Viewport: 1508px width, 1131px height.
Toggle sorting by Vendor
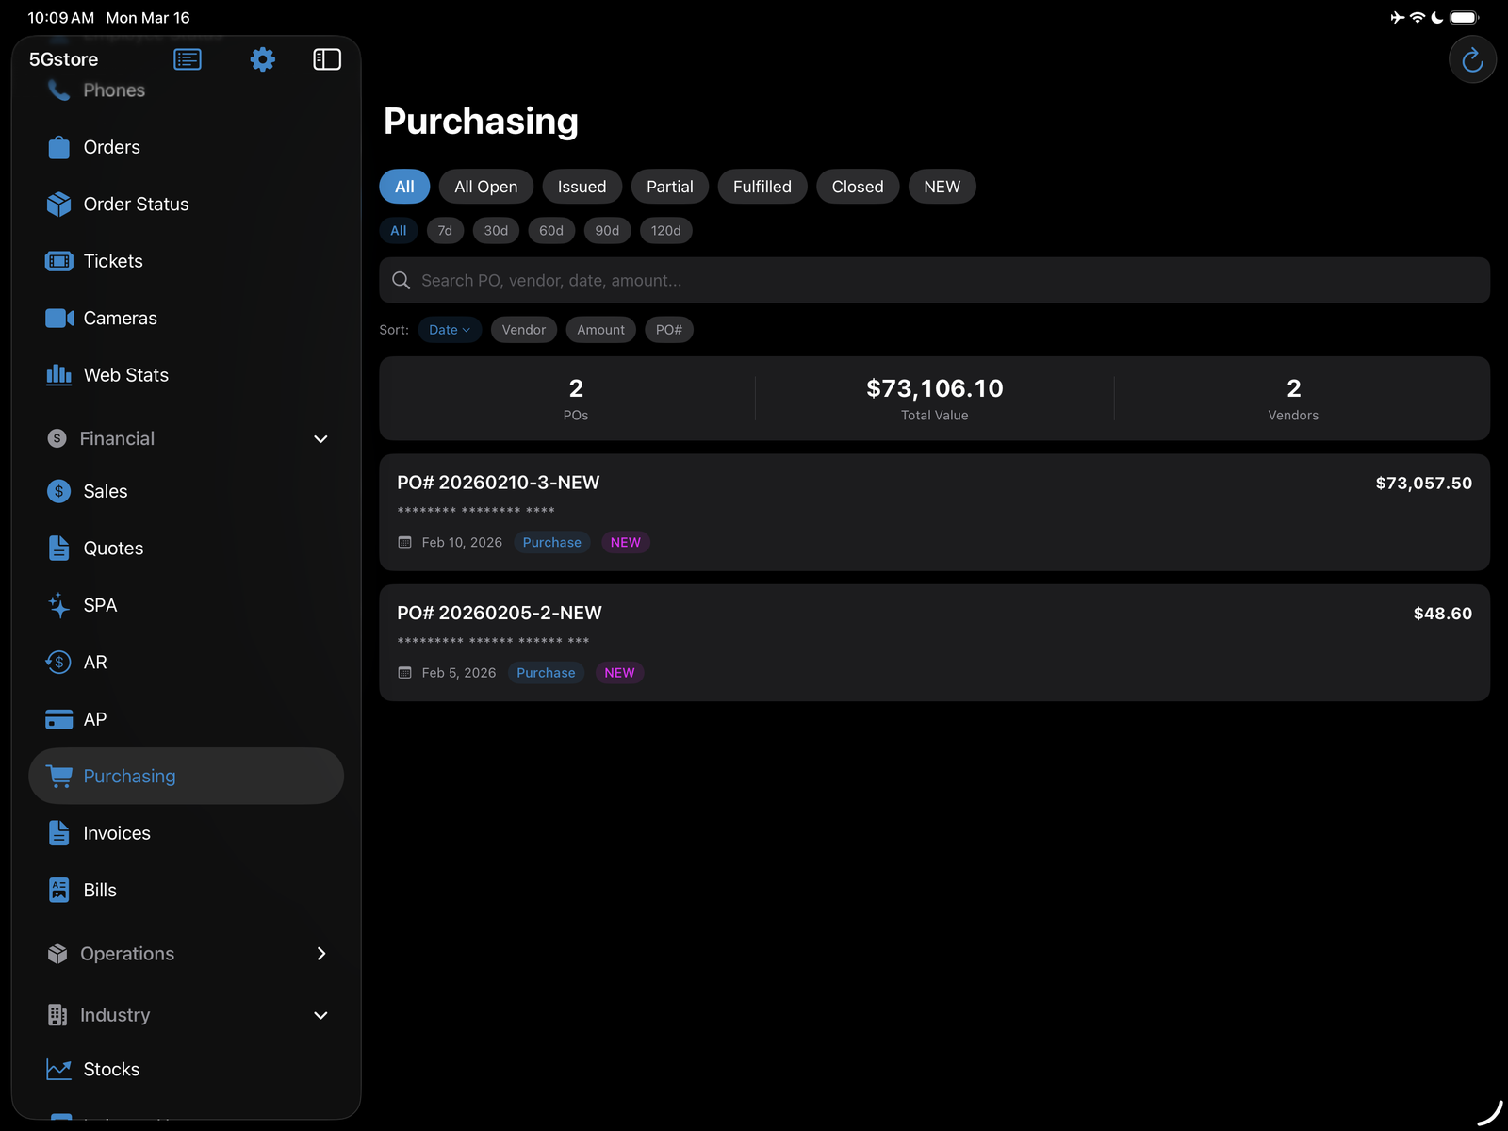pyautogui.click(x=524, y=329)
